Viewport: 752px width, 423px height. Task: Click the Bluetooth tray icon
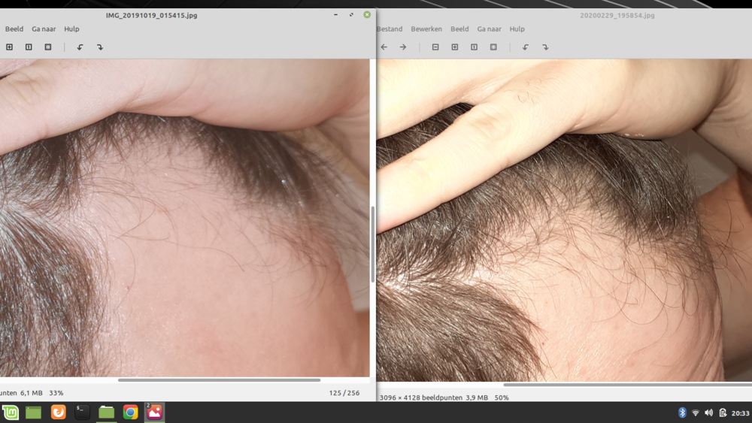click(683, 413)
